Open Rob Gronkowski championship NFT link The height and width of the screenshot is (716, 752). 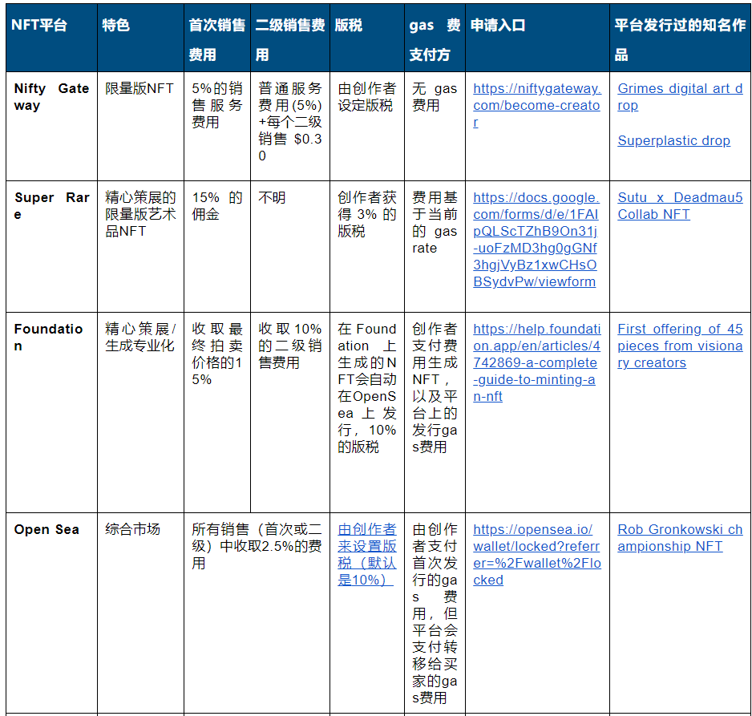[680, 537]
